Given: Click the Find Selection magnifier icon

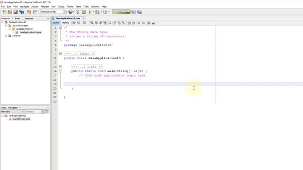Looking at the screenshot, I should pyautogui.click(x=92, y=23).
